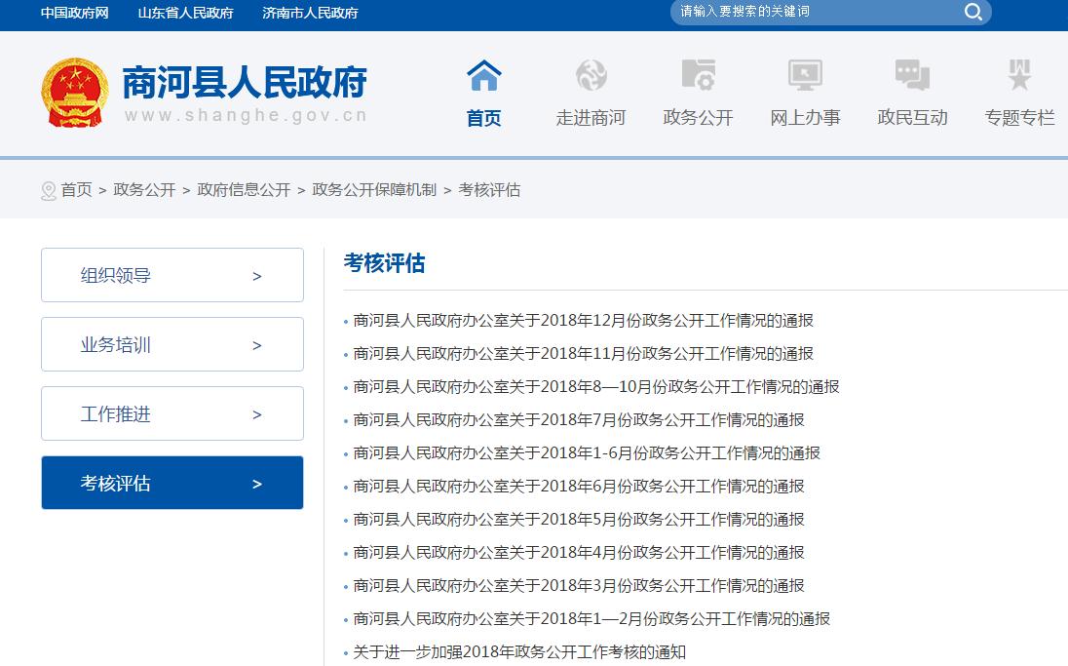1068x666 pixels.
Task: Open the 2018年8—10月份 report link
Action: (595, 386)
